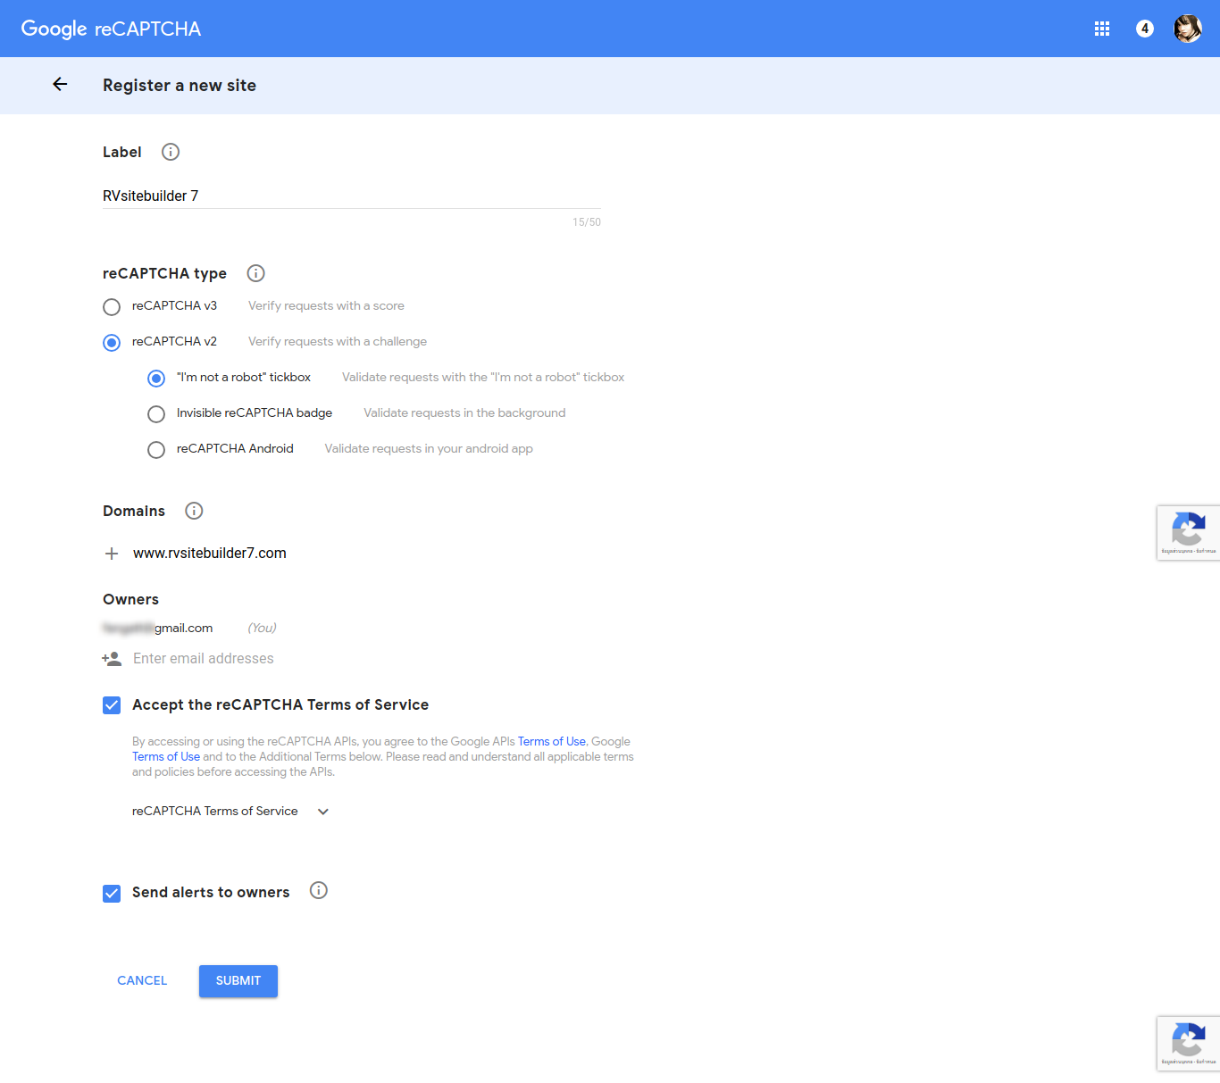This screenshot has width=1220, height=1083.
Task: Click the plus icon to add a domain
Action: (x=112, y=554)
